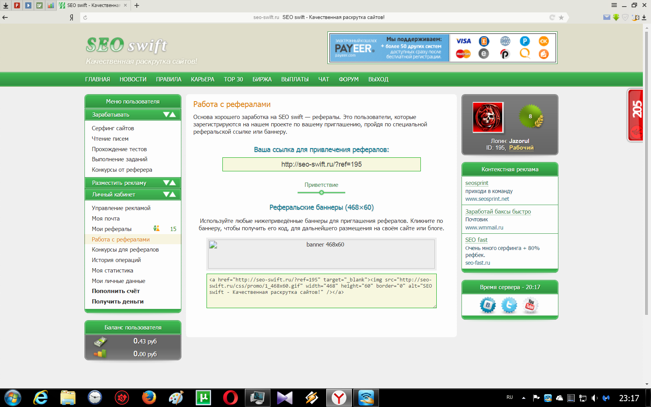Click the volume speaker tray icon

(x=594, y=398)
